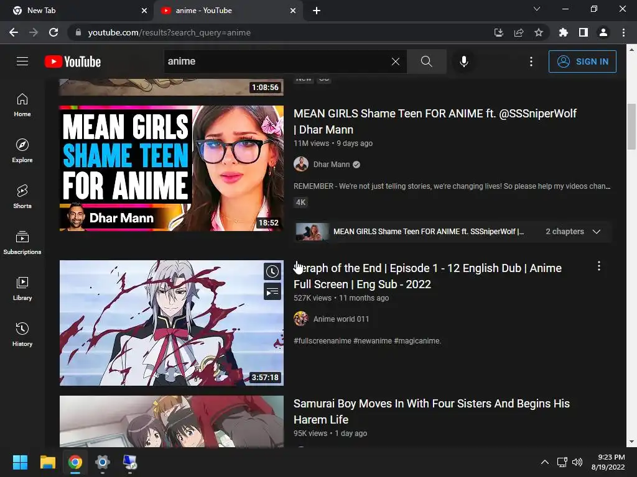Toggle Chrome side panel
Viewport: 637px width, 477px height.
pos(584,32)
